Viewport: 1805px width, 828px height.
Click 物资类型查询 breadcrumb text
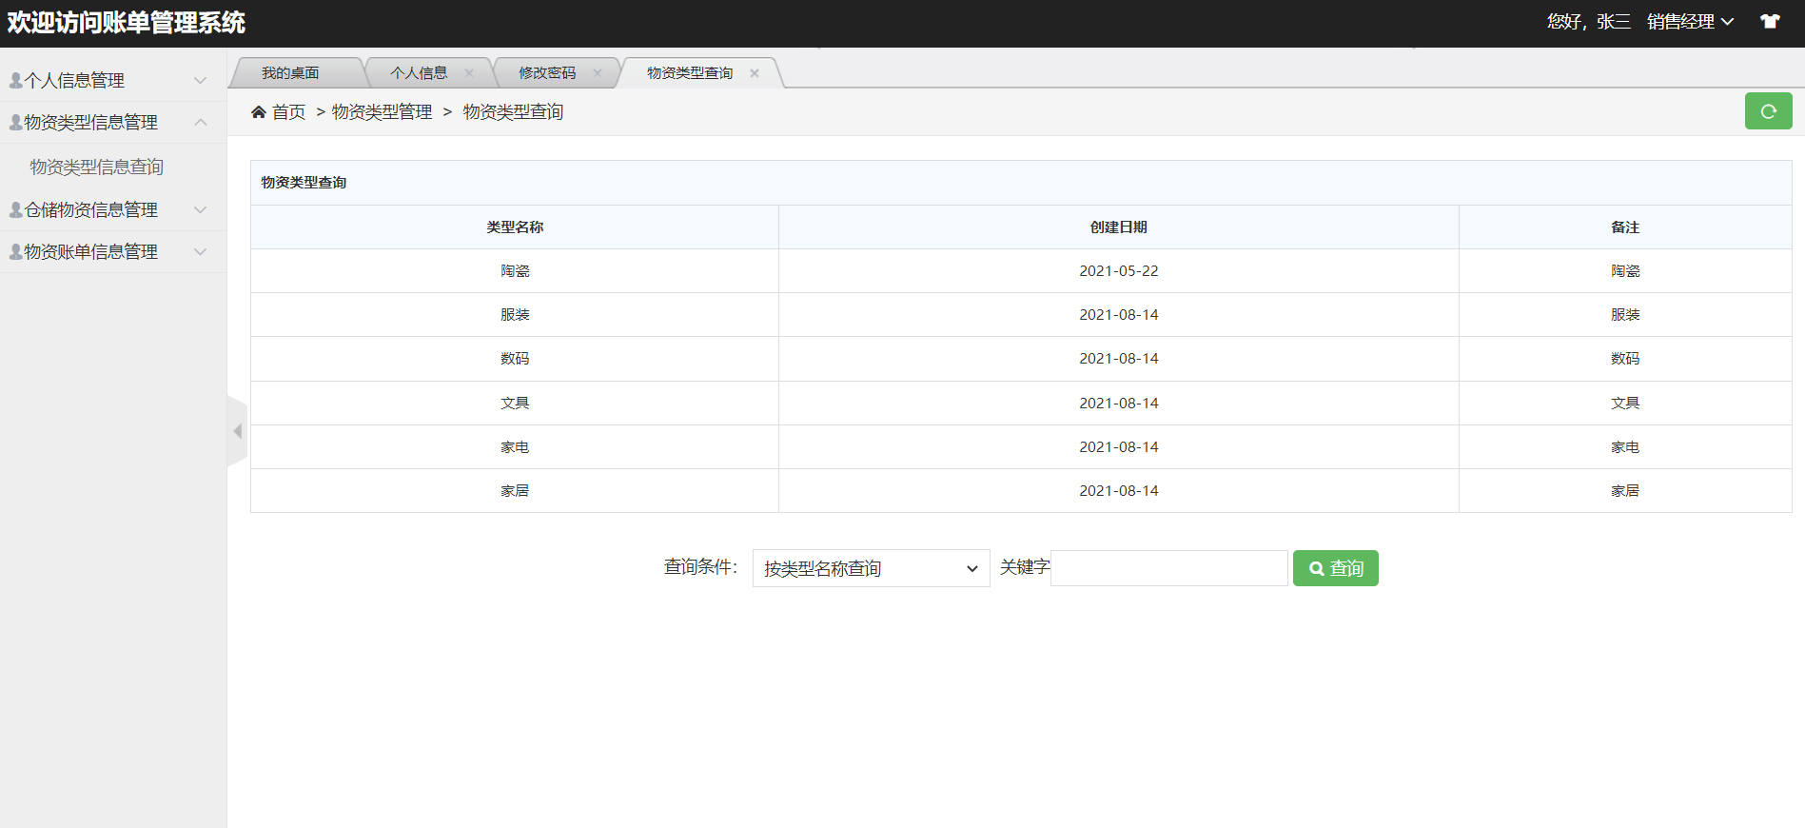[513, 112]
